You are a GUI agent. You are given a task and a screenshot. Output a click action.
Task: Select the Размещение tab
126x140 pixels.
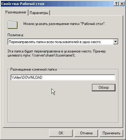(16, 12)
